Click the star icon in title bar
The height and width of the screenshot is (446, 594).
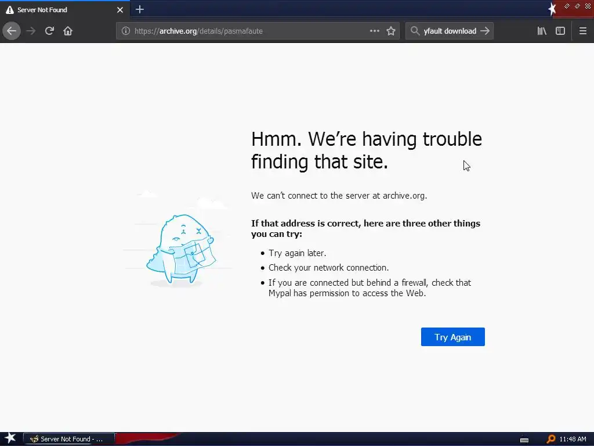click(552, 9)
